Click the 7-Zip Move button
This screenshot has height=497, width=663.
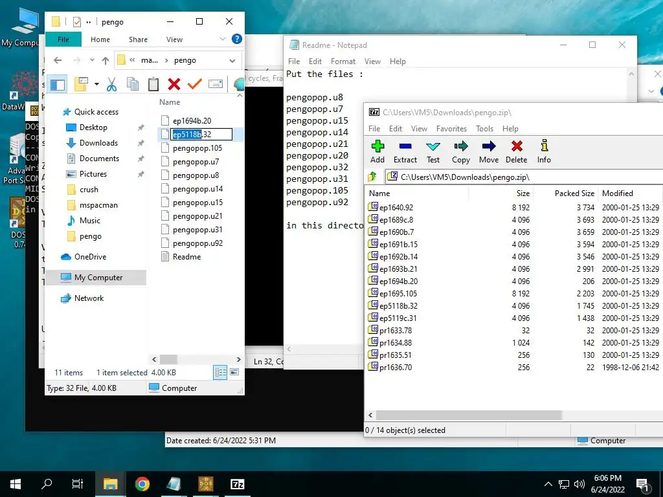point(488,151)
